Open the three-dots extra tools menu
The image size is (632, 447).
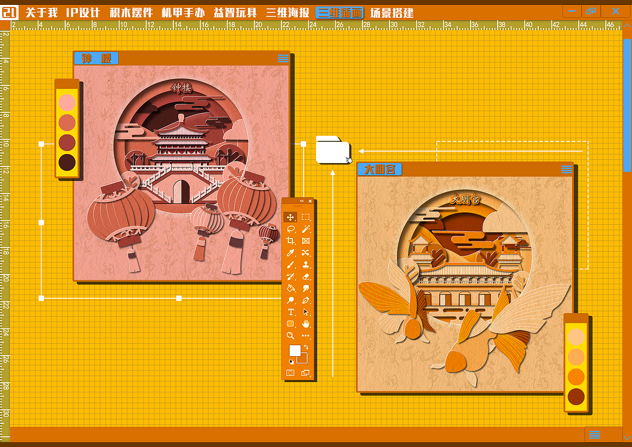[x=306, y=336]
